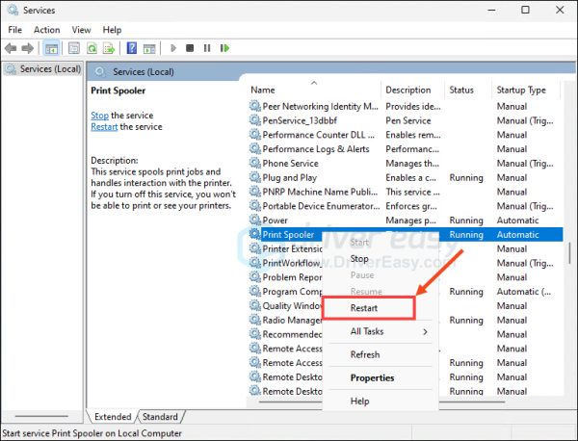Open the Action menu
This screenshot has height=441, width=578.
pyautogui.click(x=46, y=30)
